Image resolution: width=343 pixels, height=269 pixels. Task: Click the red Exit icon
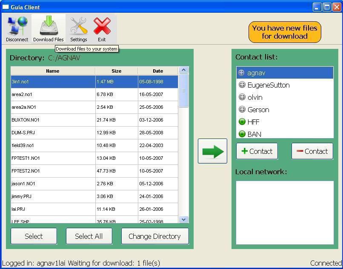coord(102,25)
